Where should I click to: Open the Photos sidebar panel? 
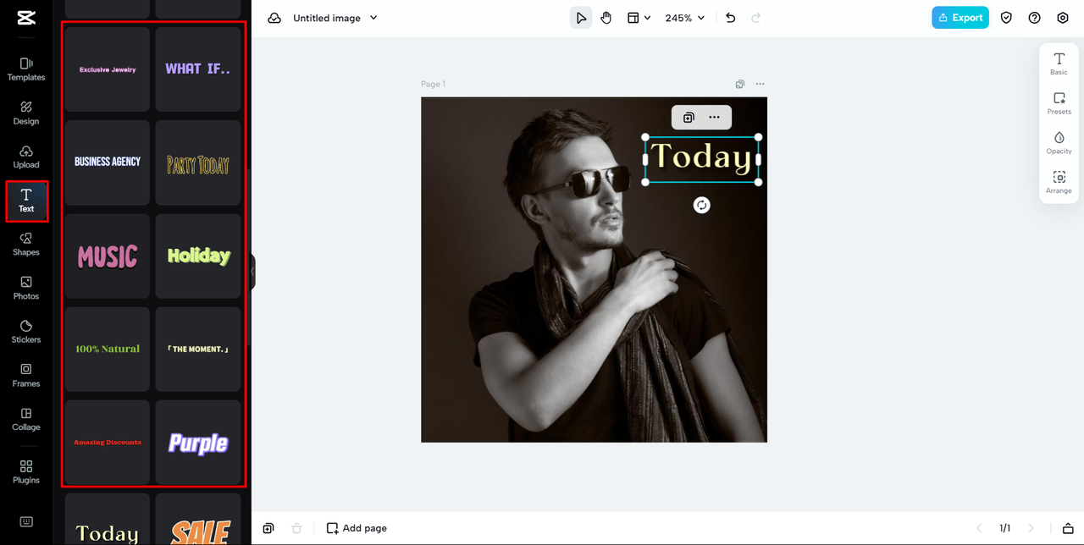pos(26,289)
